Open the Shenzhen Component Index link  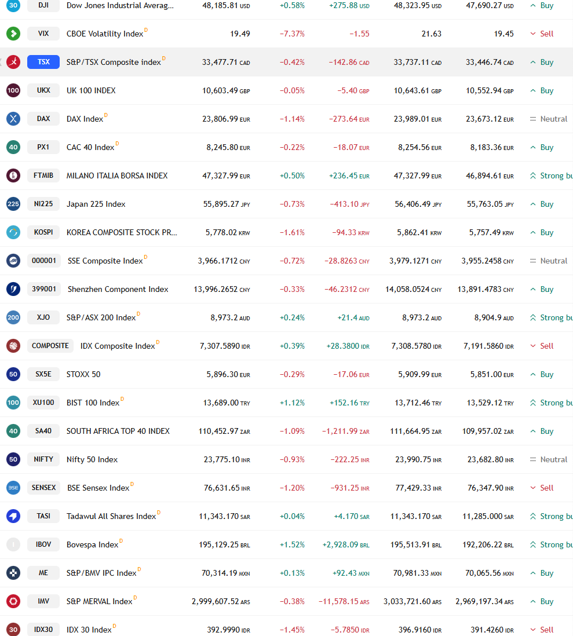pyautogui.click(x=118, y=289)
